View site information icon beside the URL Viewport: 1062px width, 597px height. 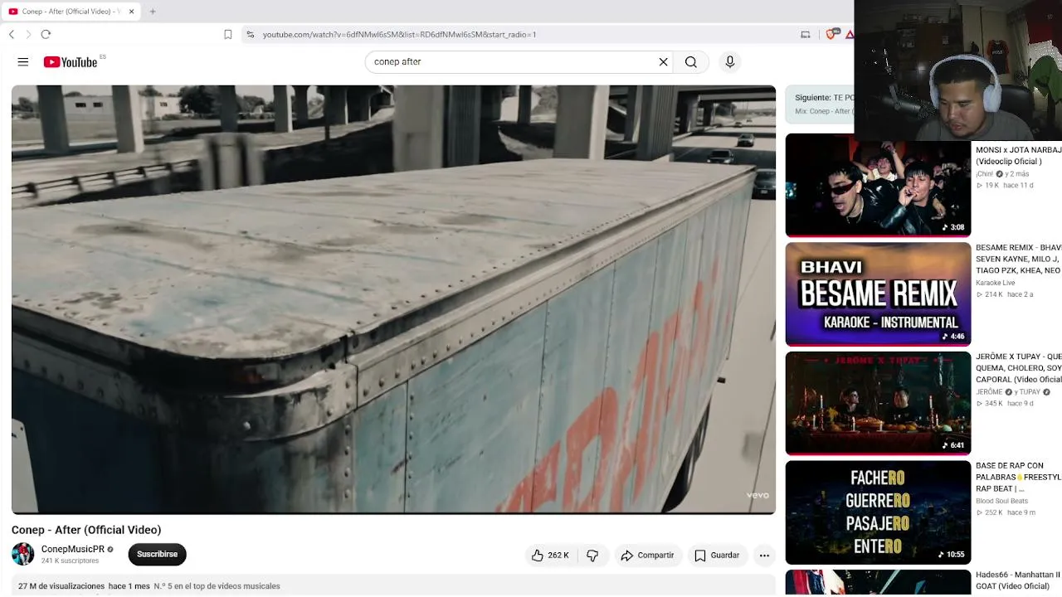coord(250,34)
